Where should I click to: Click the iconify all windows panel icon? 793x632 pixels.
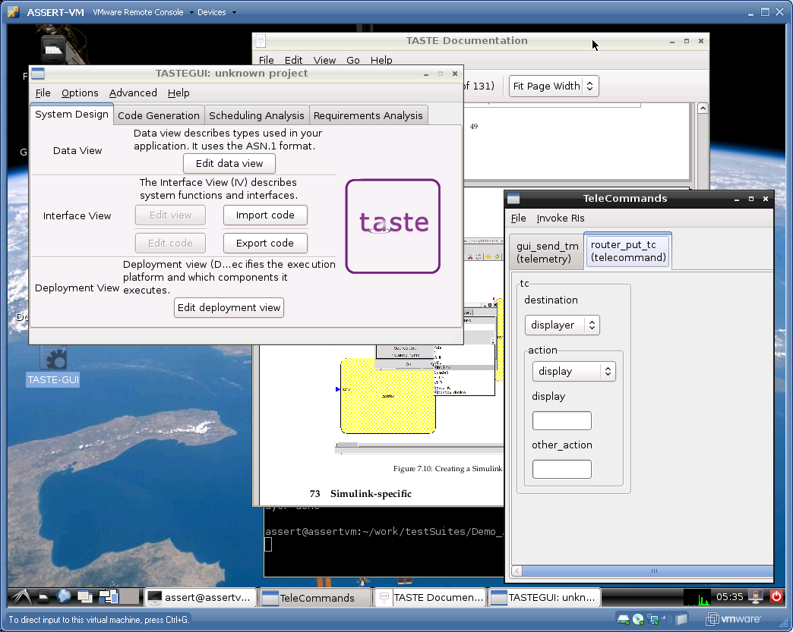84,597
